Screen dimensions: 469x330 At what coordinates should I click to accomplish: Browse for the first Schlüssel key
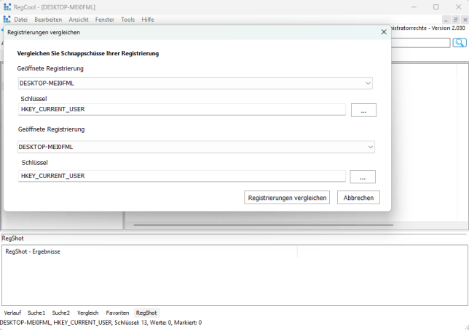click(363, 110)
